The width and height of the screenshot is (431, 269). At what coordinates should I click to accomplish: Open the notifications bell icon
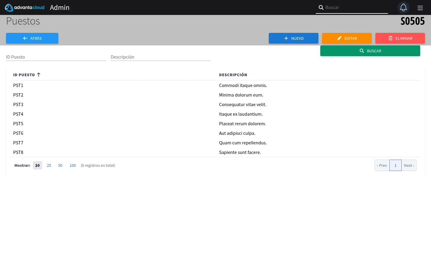[403, 7]
